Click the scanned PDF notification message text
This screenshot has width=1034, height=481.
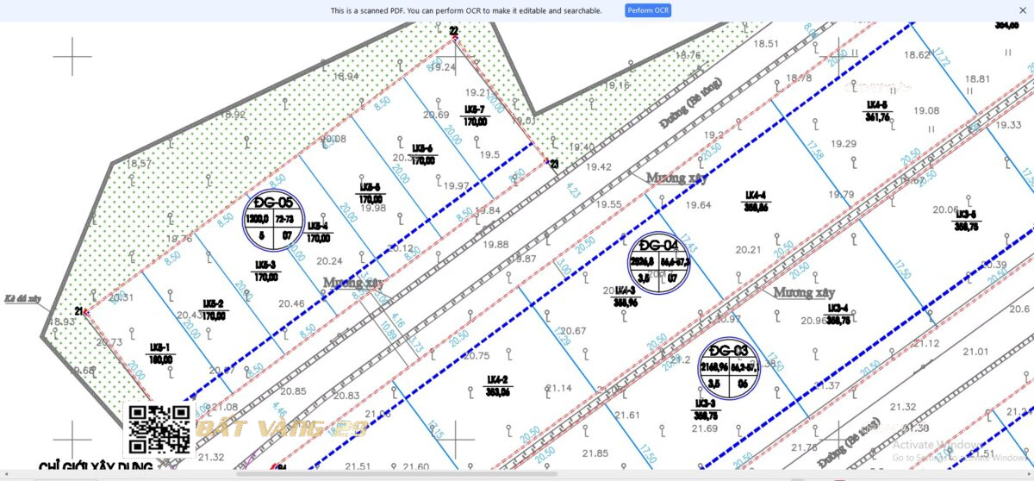pyautogui.click(x=466, y=10)
